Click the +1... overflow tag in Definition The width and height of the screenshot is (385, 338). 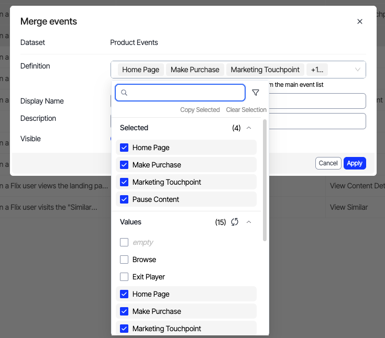tap(317, 70)
